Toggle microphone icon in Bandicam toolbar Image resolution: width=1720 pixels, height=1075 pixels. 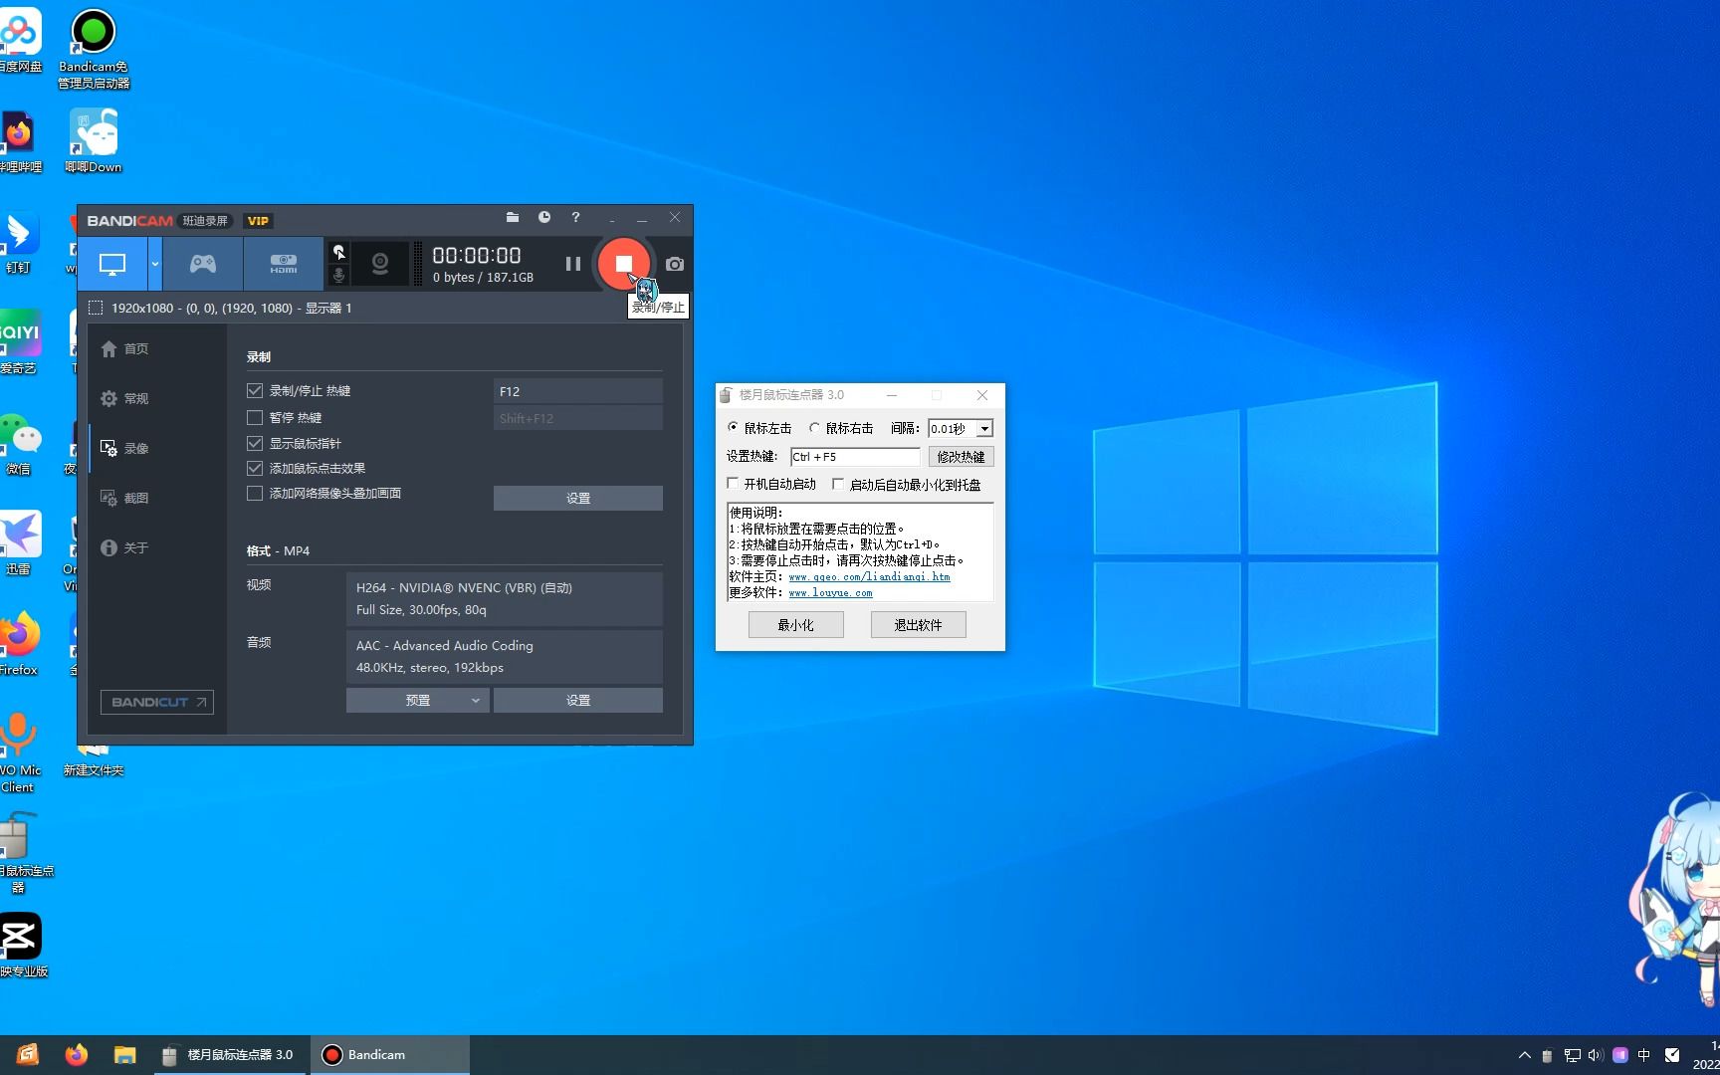point(338,275)
